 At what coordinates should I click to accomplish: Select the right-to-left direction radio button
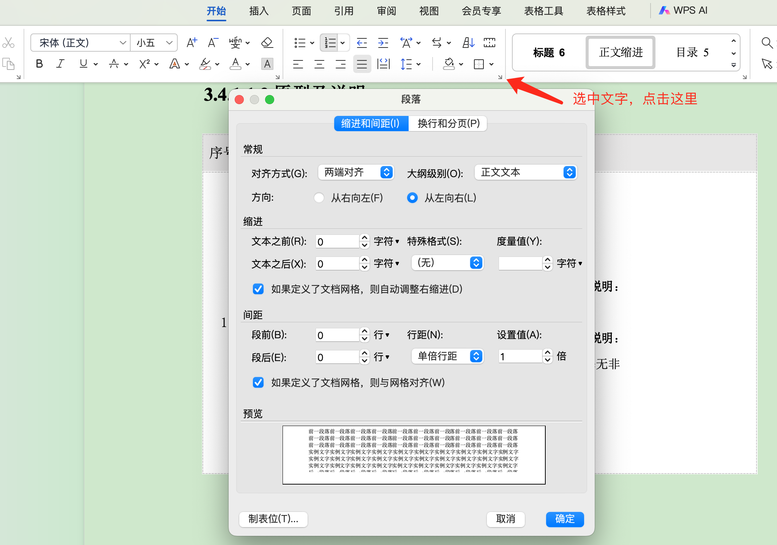tap(319, 198)
